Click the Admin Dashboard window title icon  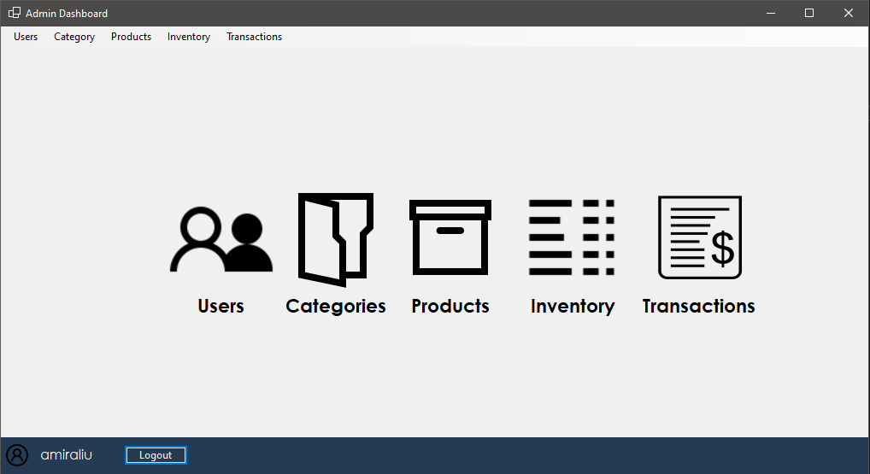15,13
